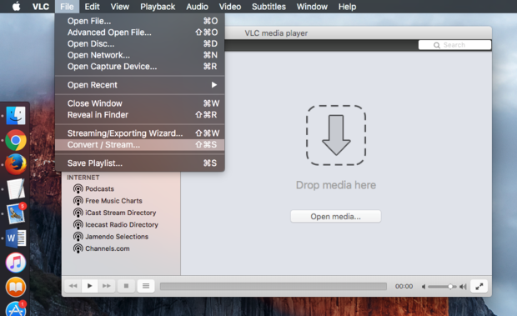Choose Open Capture Device... entry
Image resolution: width=517 pixels, height=316 pixels.
(x=140, y=67)
